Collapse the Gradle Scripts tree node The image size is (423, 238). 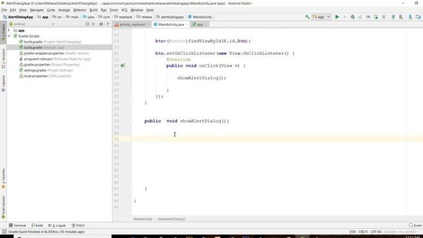[x=9, y=36]
